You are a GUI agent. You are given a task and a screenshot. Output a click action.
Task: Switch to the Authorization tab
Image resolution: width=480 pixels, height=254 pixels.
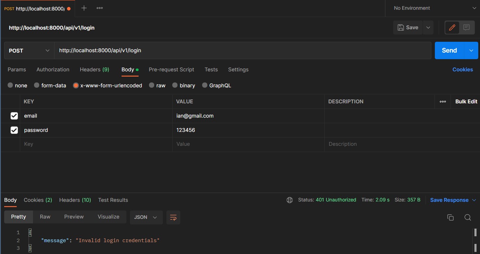click(53, 70)
